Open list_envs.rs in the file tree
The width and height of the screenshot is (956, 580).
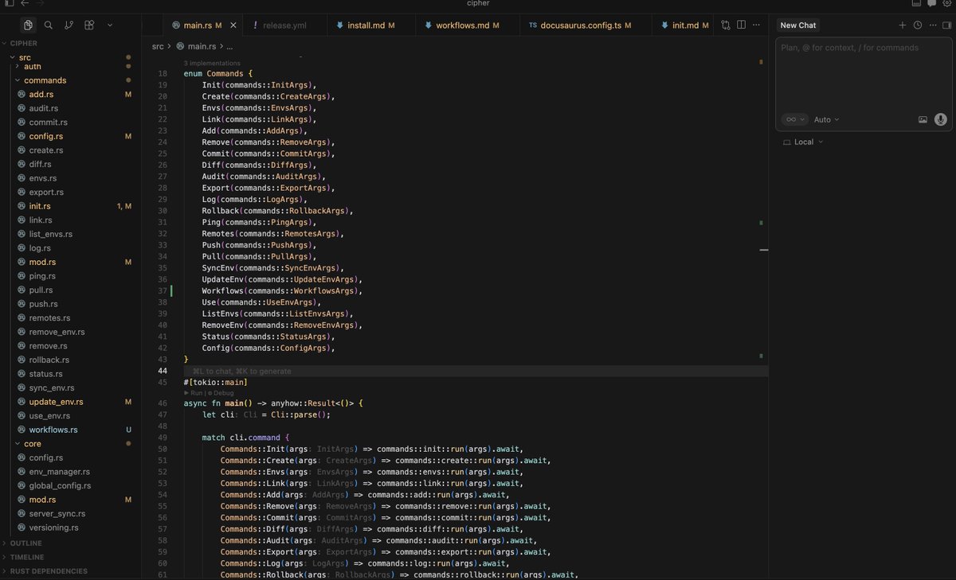pos(50,234)
